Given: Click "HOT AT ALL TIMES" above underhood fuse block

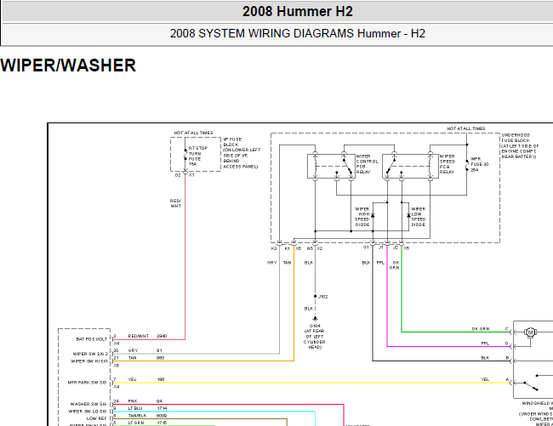Looking at the screenshot, I should pyautogui.click(x=466, y=128).
